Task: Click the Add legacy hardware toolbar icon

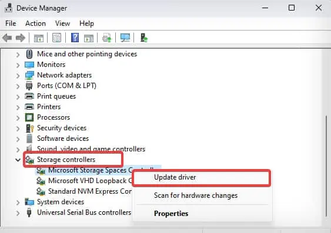Action: (x=144, y=38)
